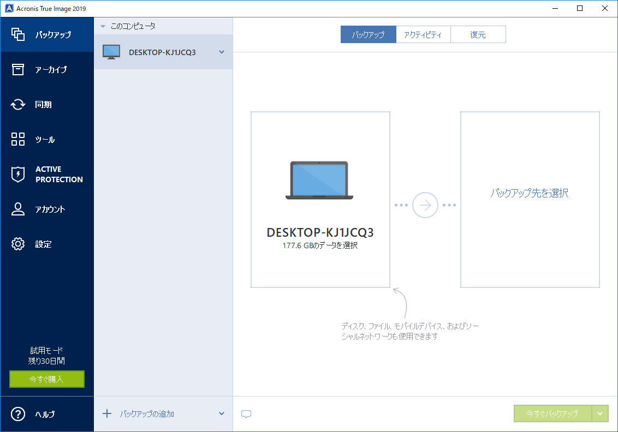Click the Acronis logo in the title bar
The width and height of the screenshot is (618, 432).
[8, 8]
